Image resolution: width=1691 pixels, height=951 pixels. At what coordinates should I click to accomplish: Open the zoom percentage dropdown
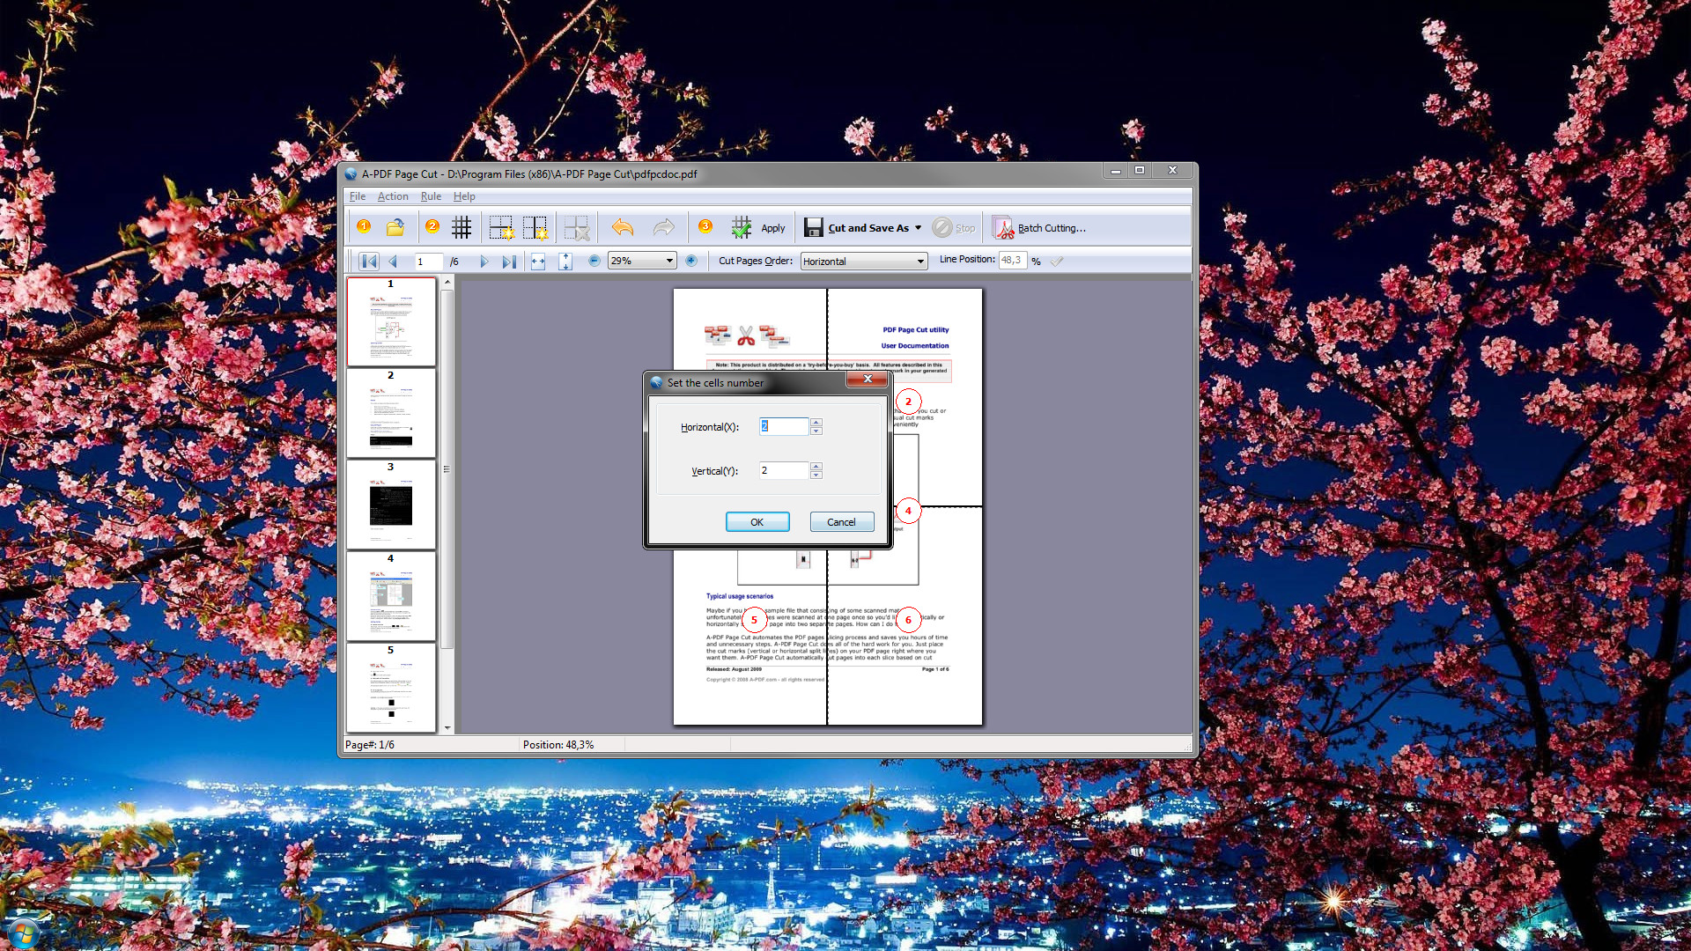[669, 261]
